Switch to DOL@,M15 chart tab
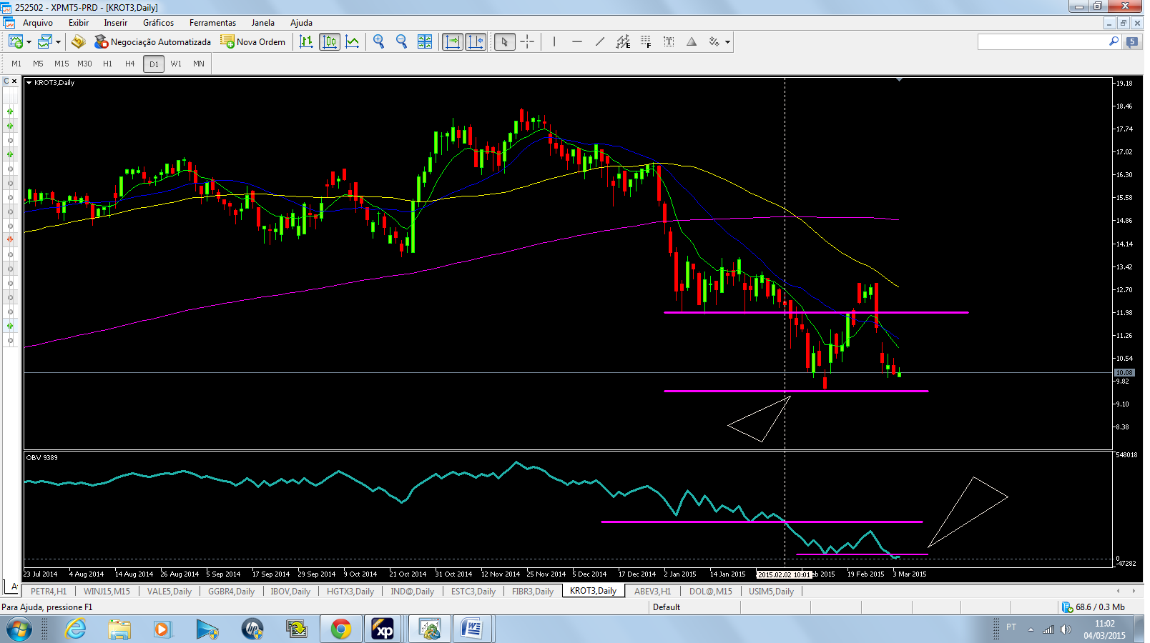This screenshot has height=643, width=1150. pos(711,591)
